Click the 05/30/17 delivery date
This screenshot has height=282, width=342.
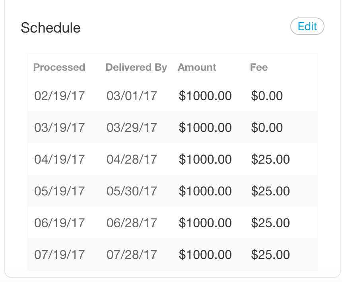coord(132,191)
